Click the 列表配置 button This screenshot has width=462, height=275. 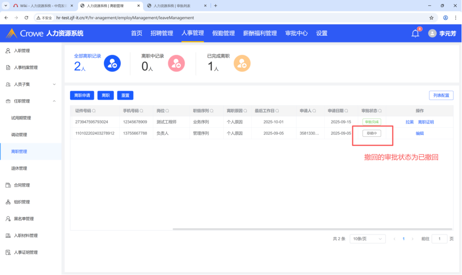click(441, 95)
